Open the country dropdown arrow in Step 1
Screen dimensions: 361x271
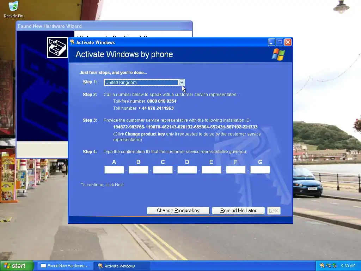click(182, 82)
